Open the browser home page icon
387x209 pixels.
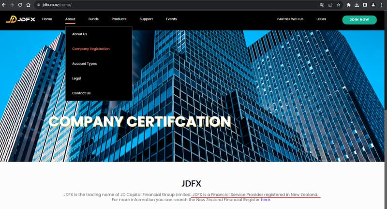tap(29, 5)
